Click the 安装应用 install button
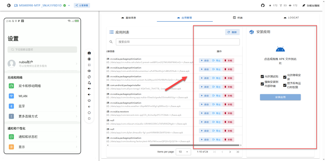 tap(280, 97)
